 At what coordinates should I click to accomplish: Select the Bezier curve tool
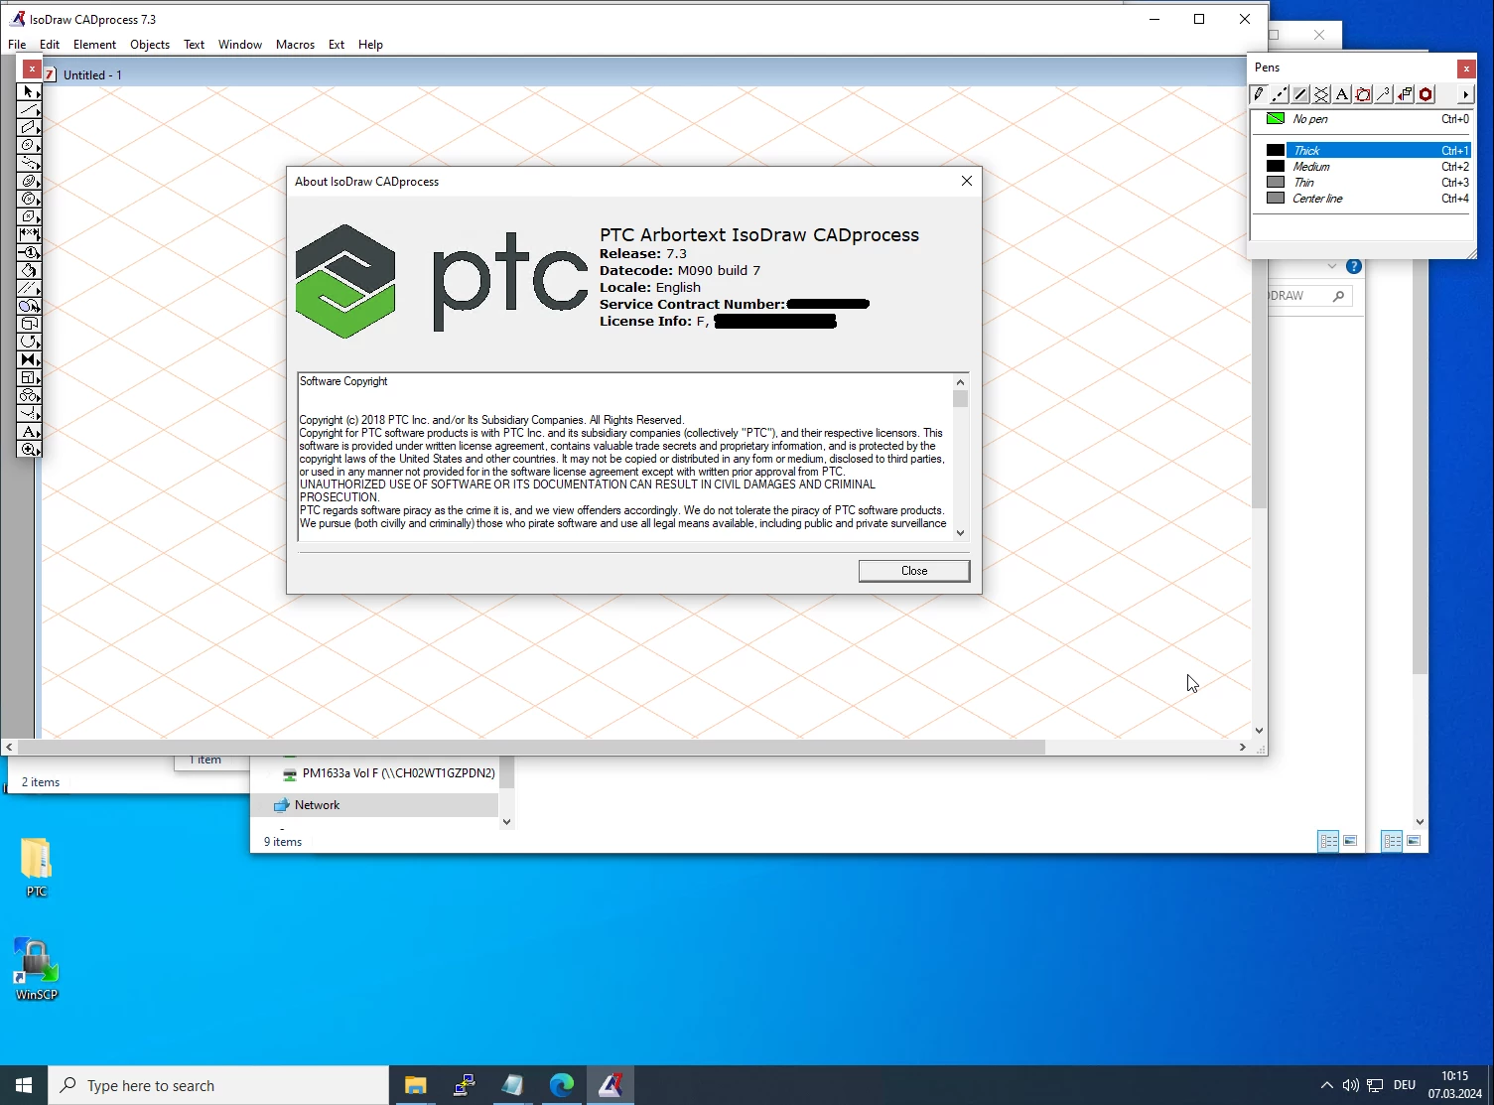[30, 163]
